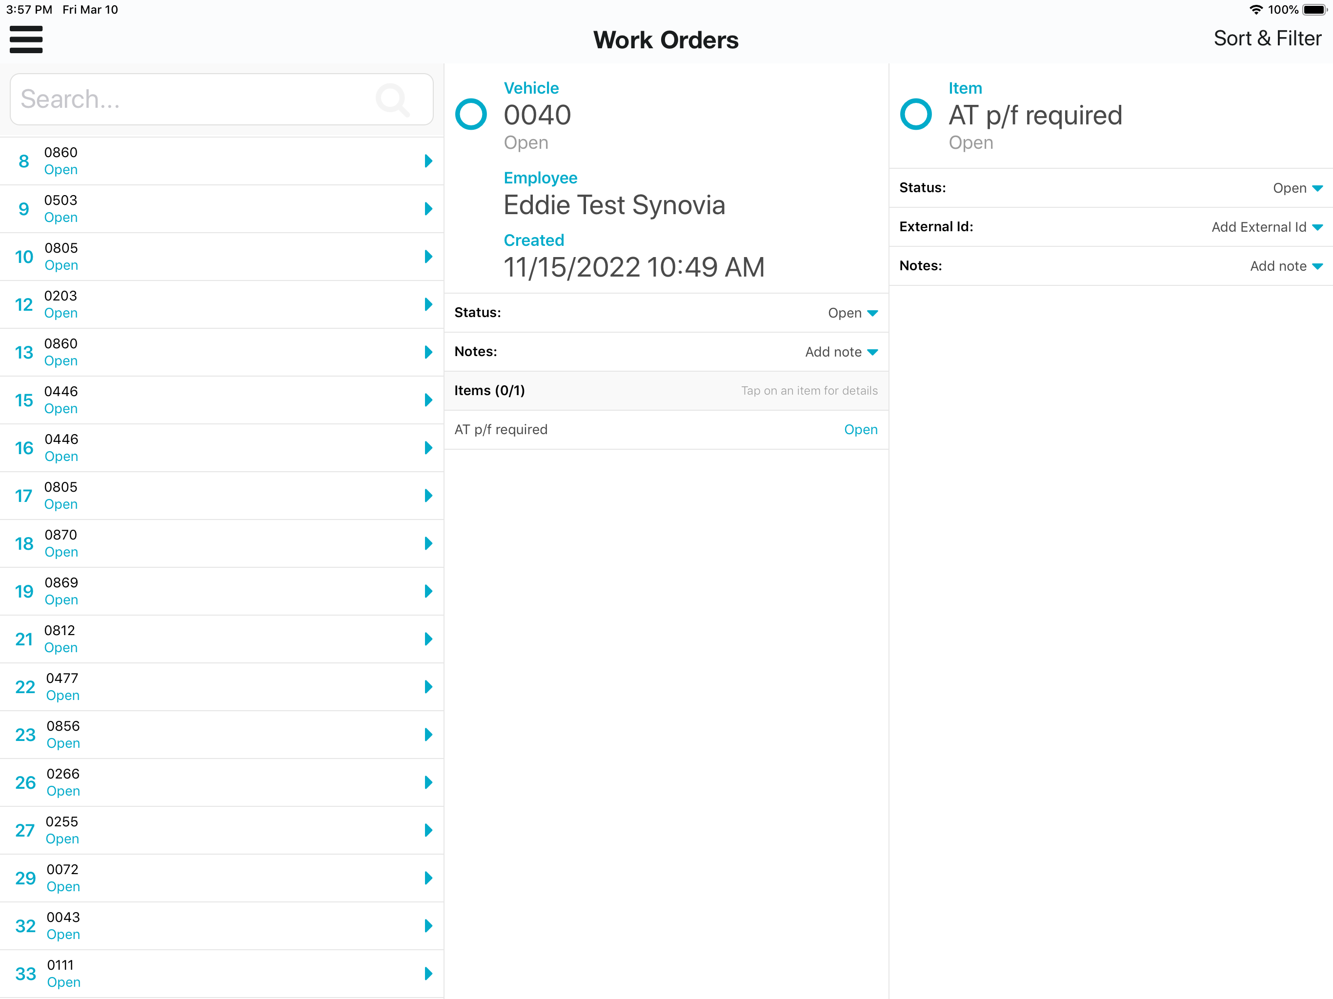Screen dimensions: 1333x999
Task: Select work order 33 vehicle 0111
Action: point(222,974)
